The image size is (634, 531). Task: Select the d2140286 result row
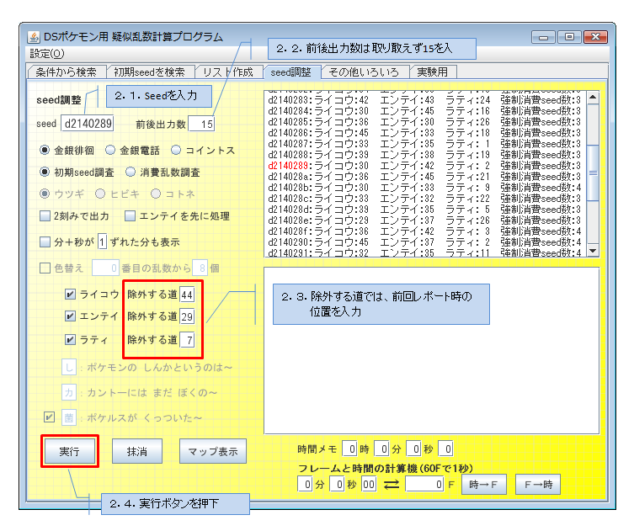pos(424,133)
